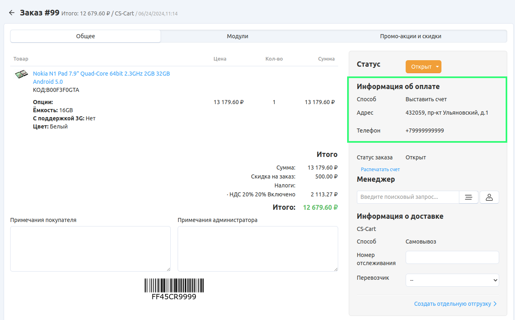Click inside the Примечания администратора text area
This screenshot has height=320, width=515.
[x=258, y=248]
